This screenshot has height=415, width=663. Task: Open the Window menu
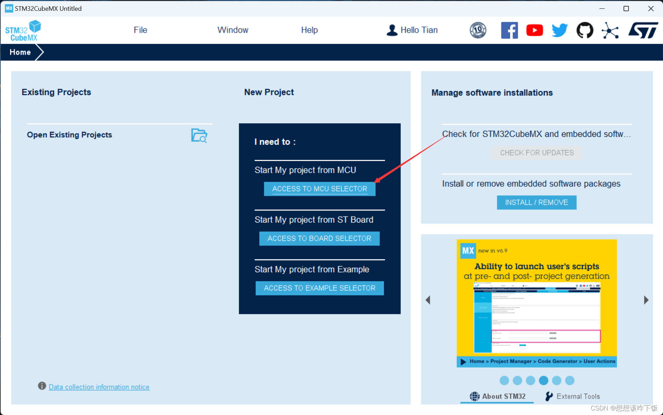pos(233,30)
